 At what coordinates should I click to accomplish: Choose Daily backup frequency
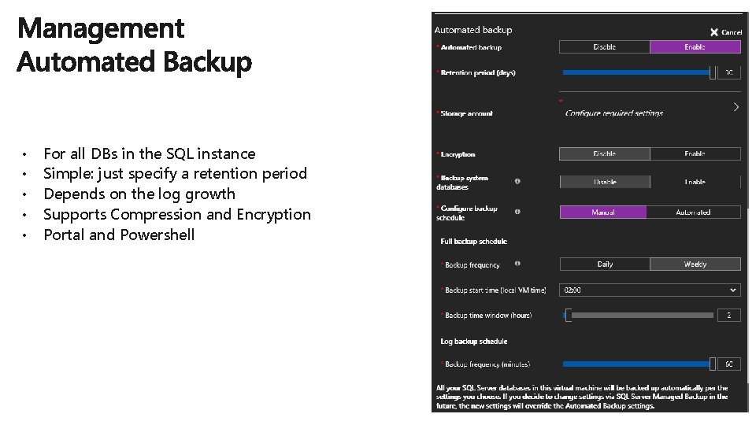pyautogui.click(x=605, y=264)
